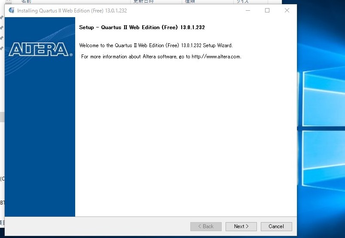345x238 pixels.
Task: Click the disabled Back button
Action: (x=206, y=226)
